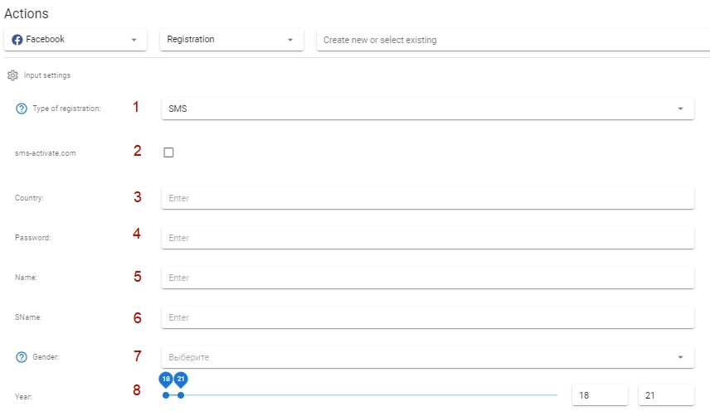Image resolution: width=710 pixels, height=411 pixels.
Task: Select the Name input field
Action: pyautogui.click(x=427, y=278)
